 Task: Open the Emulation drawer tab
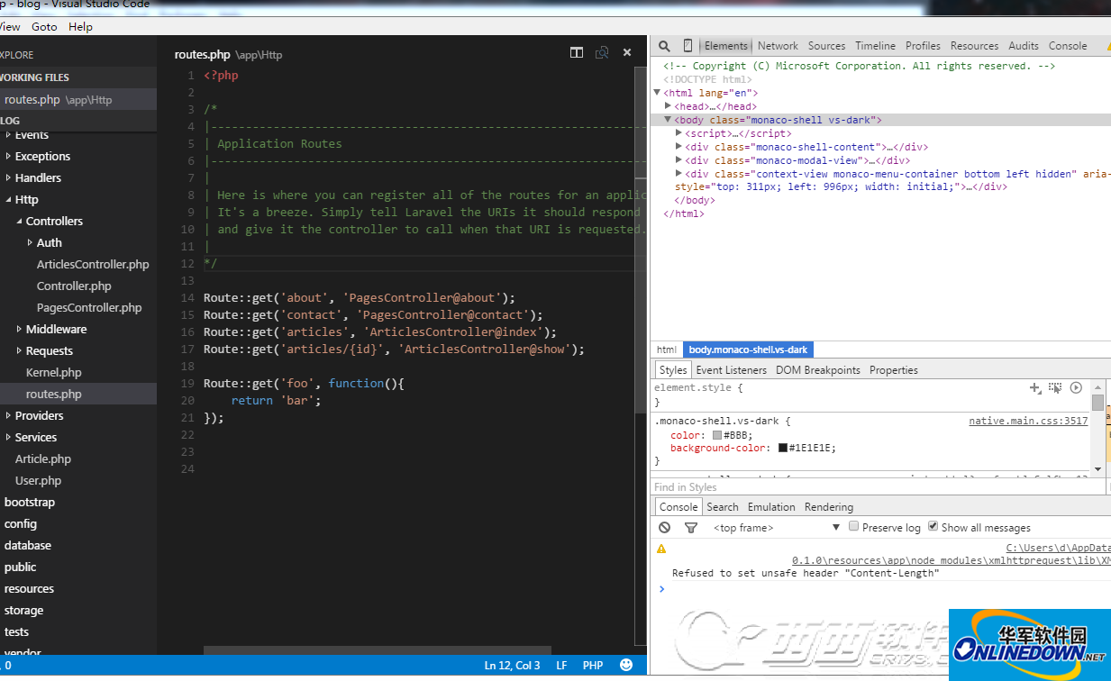[771, 507]
